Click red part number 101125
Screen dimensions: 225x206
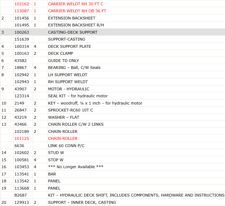[22, 138]
